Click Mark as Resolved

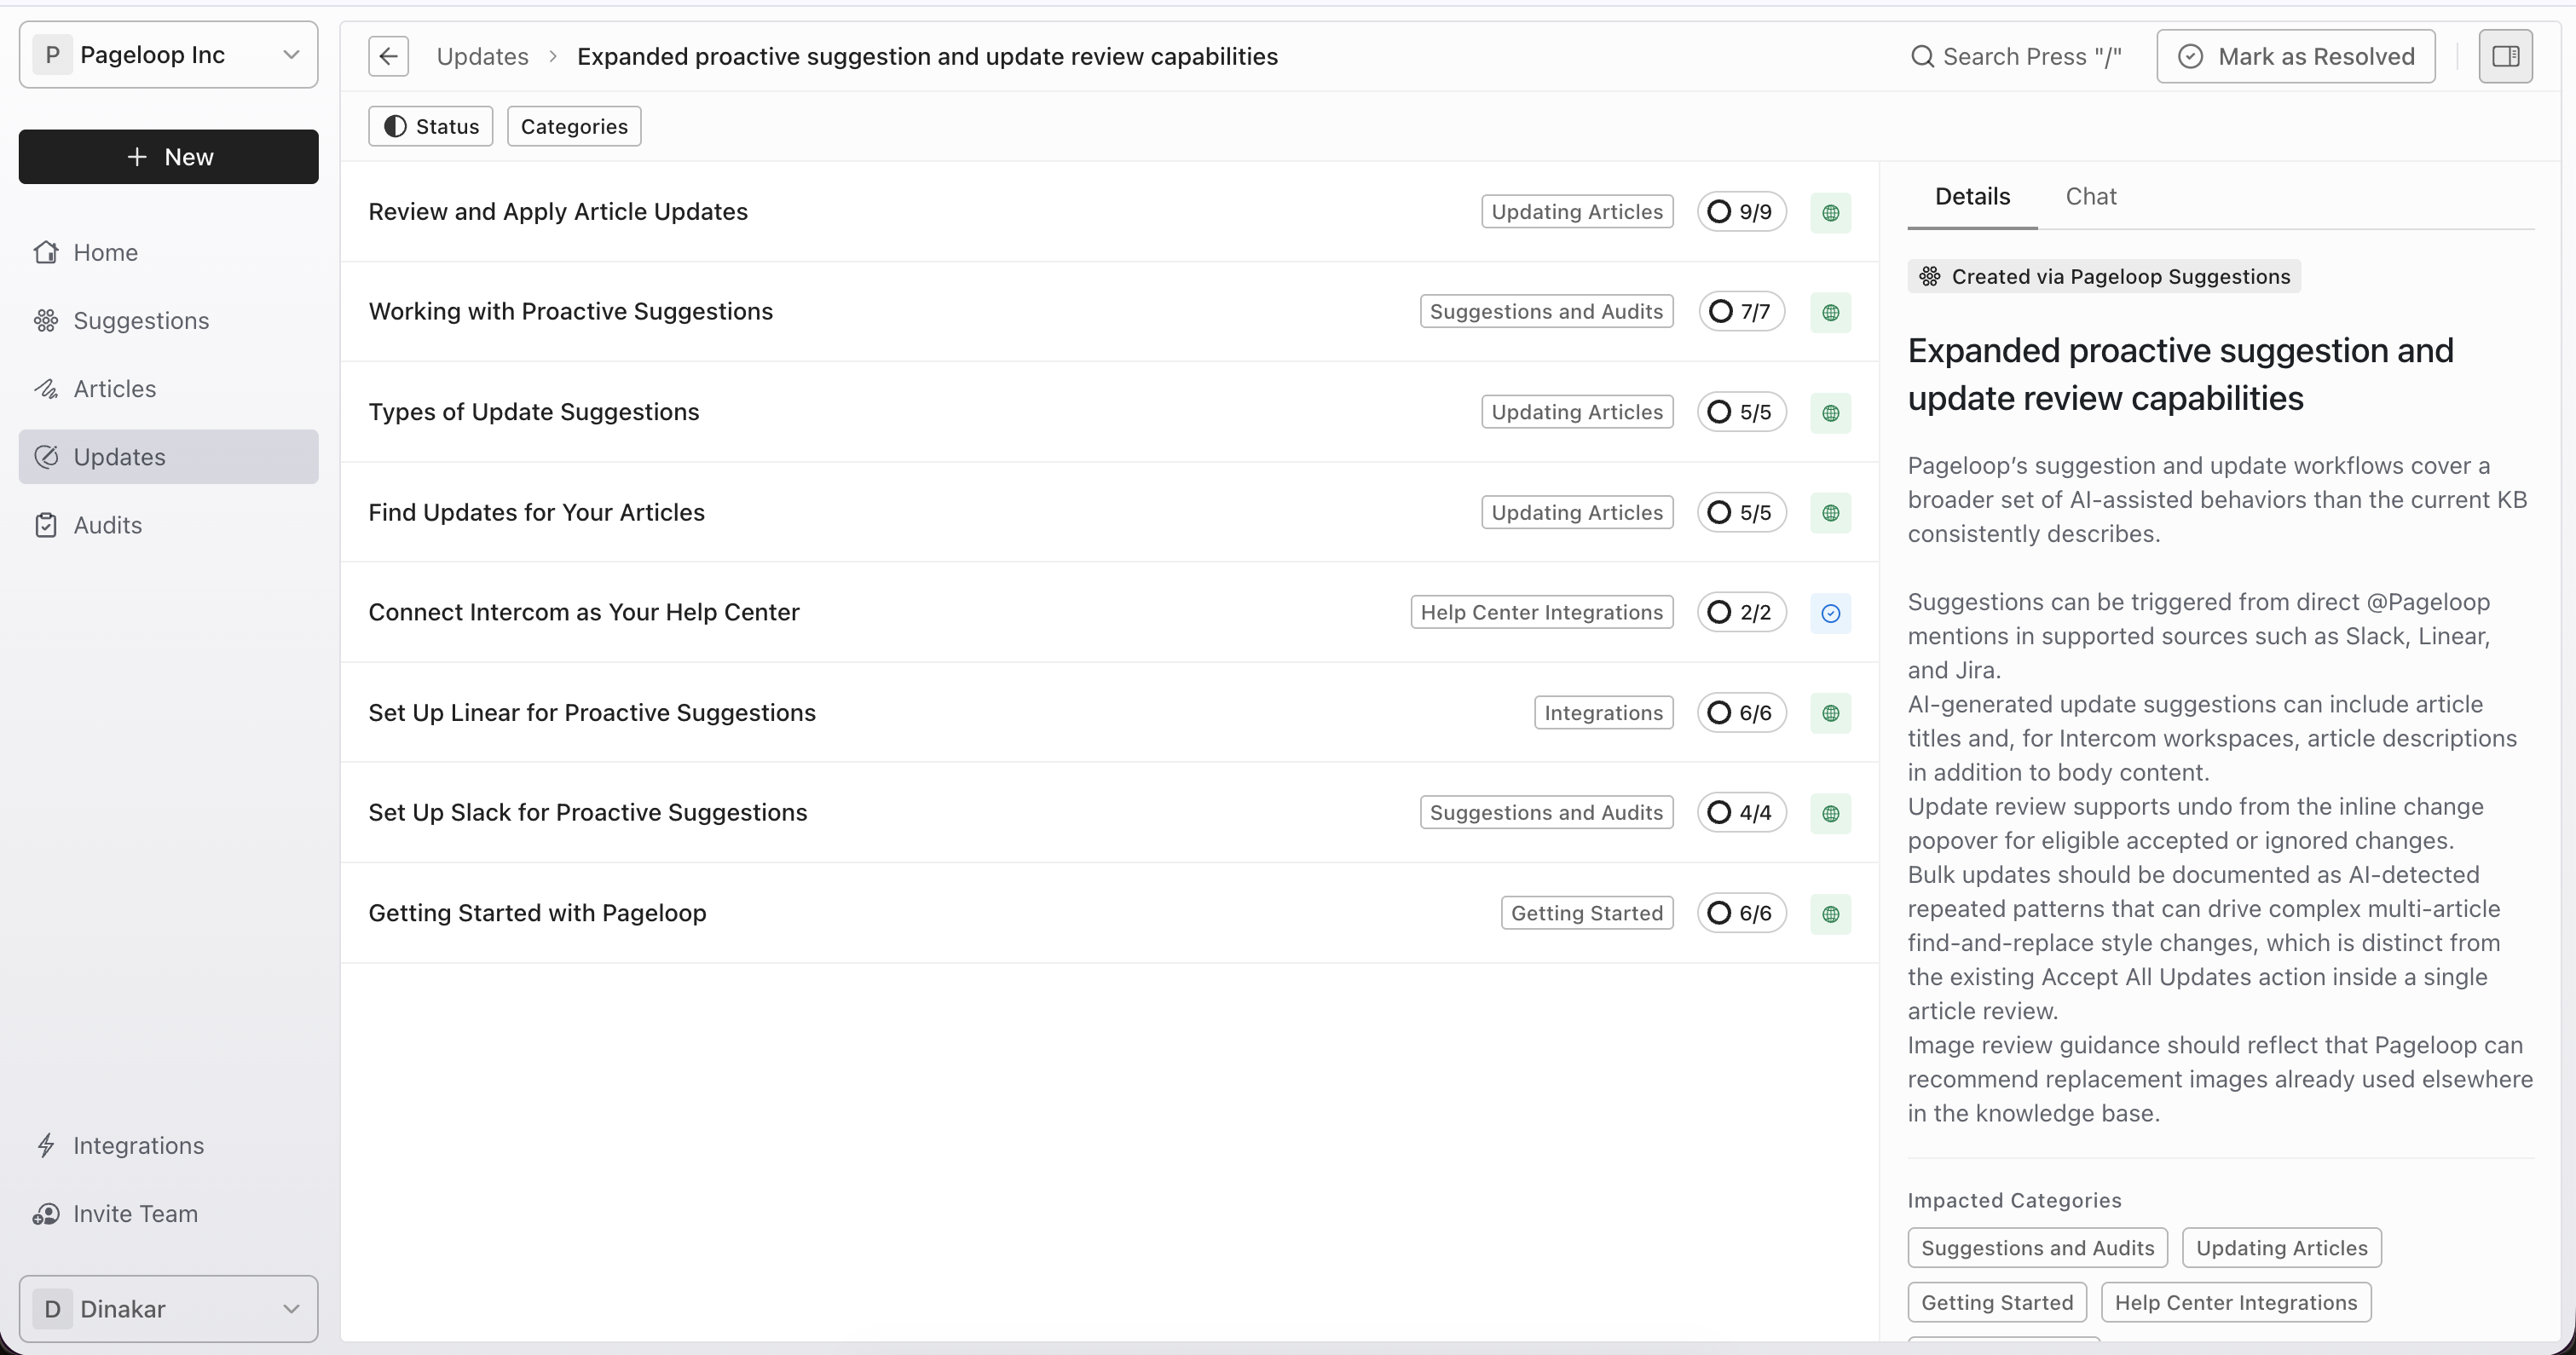click(x=2295, y=56)
